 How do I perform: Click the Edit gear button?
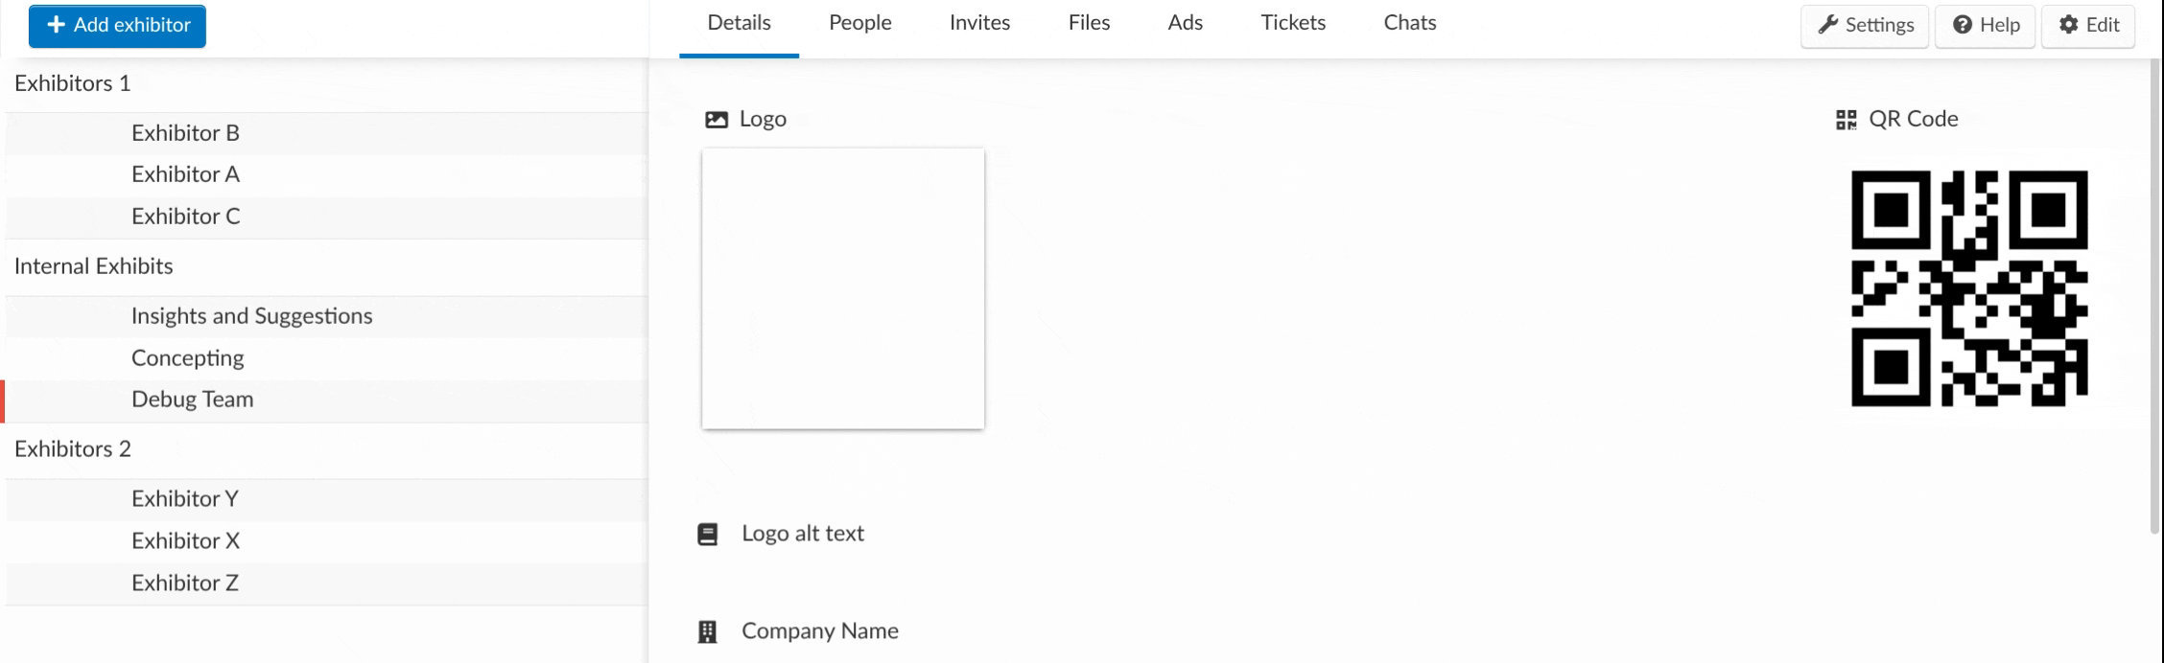2088,26
